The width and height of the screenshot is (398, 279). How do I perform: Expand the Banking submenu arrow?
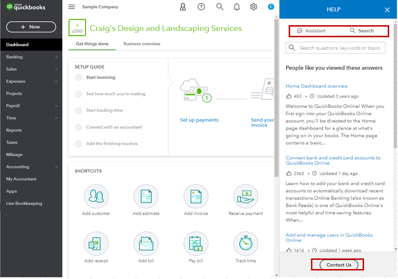coord(56,57)
